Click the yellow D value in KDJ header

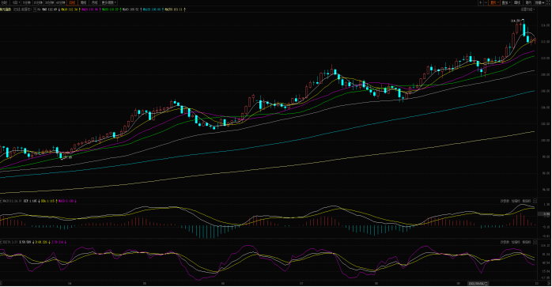[41, 242]
